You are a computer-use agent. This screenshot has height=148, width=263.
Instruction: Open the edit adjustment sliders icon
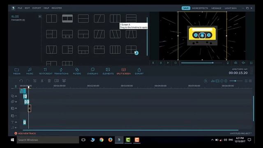35,81
